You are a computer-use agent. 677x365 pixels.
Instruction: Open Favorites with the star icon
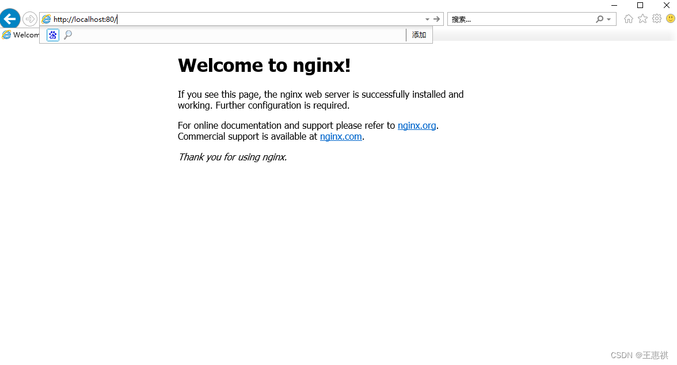pos(642,18)
